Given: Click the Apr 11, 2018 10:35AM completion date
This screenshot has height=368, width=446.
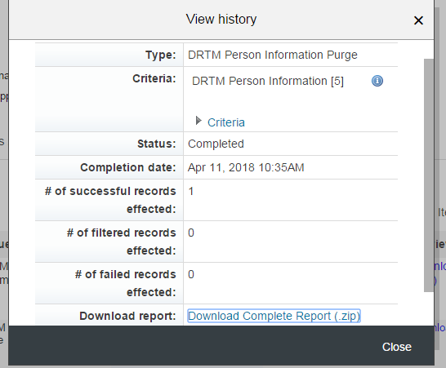Looking at the screenshot, I should coord(246,167).
